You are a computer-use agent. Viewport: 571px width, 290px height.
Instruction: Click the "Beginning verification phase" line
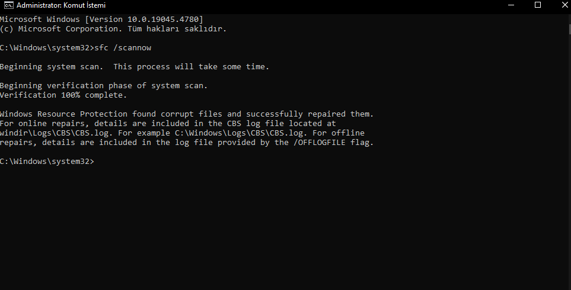[103, 86]
